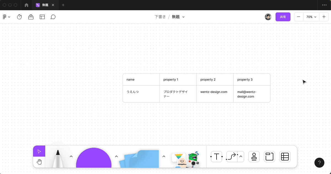Select the blue sticky note tool
The image size is (331, 174).
(140, 159)
